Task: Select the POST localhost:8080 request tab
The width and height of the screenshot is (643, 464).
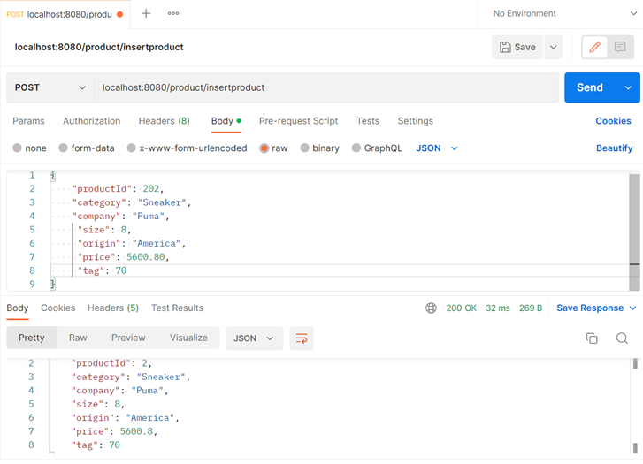Action: [65, 14]
